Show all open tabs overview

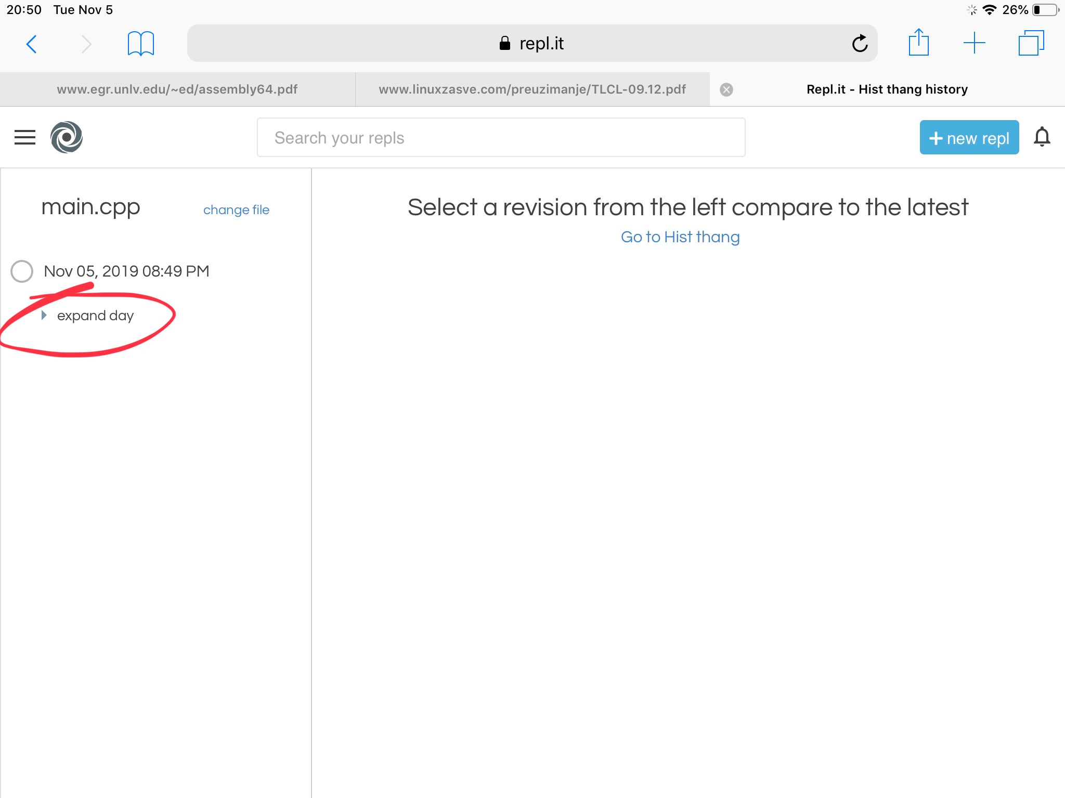point(1031,43)
